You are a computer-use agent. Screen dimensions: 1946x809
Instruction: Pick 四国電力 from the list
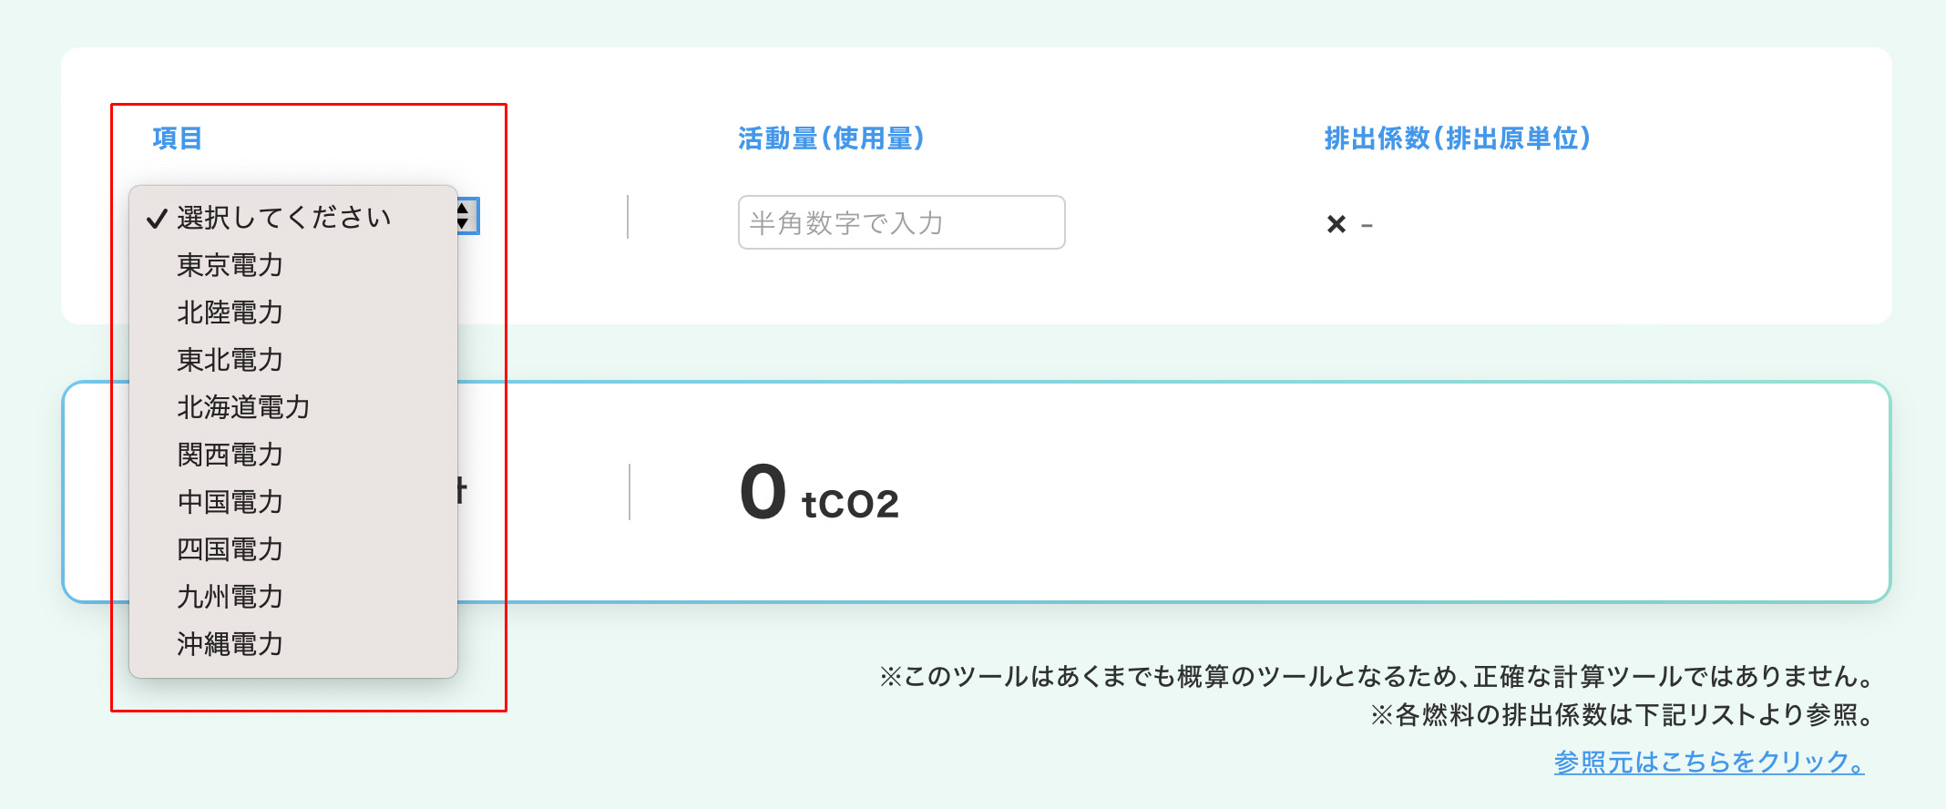click(x=230, y=549)
